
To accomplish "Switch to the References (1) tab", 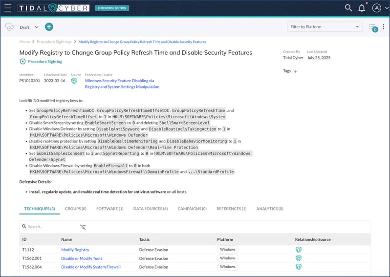I will (x=231, y=209).
